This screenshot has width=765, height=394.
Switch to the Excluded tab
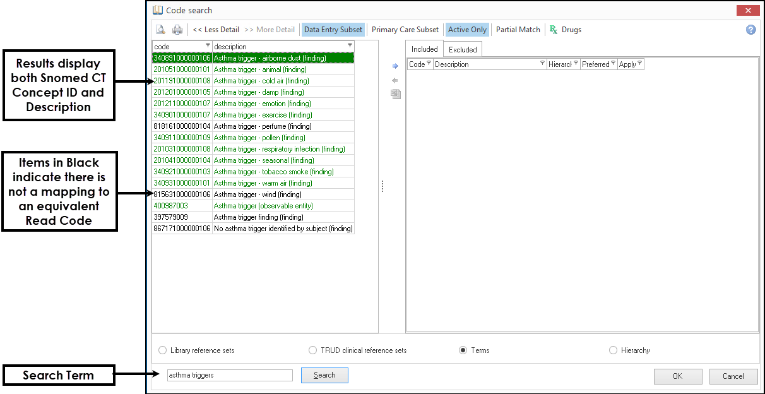click(463, 49)
